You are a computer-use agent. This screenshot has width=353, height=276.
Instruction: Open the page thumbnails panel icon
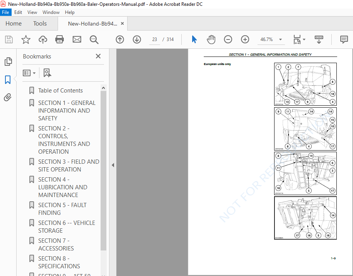[8, 62]
